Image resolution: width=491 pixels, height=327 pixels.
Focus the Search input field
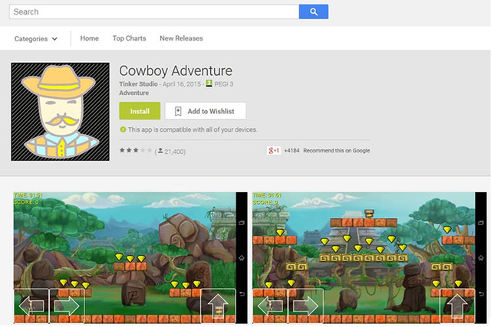point(154,12)
